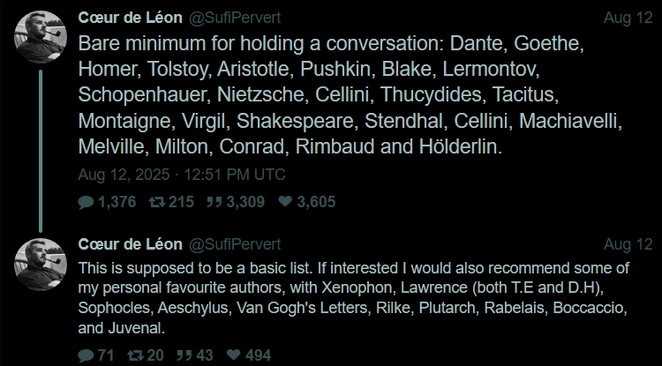This screenshot has width=662, height=366.
Task: Open the second tweet's profile avatar
Action: click(41, 265)
